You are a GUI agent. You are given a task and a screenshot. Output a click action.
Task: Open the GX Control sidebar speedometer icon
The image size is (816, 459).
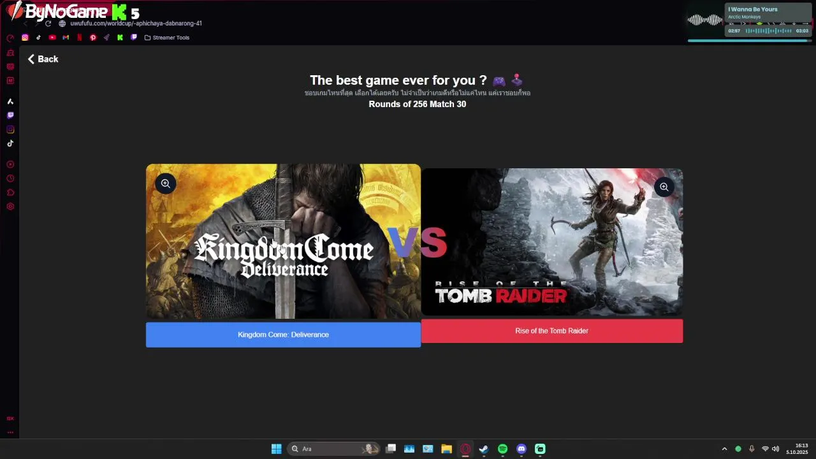(10, 38)
